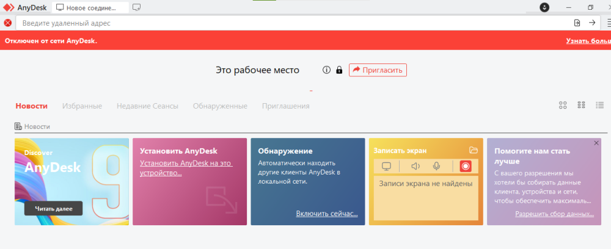The image size is (611, 249).
Task: Open a new session tab with the plus-monitor icon
Action: point(136,7)
